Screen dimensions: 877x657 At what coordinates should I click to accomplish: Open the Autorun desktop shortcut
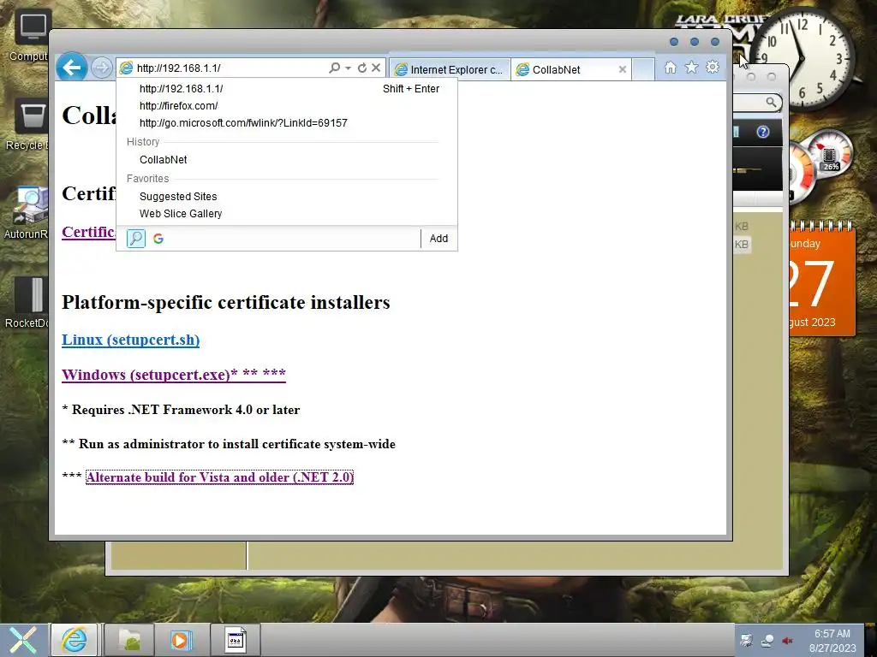pyautogui.click(x=28, y=213)
